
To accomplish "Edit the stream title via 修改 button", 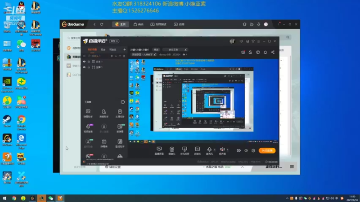I will coord(156,49).
